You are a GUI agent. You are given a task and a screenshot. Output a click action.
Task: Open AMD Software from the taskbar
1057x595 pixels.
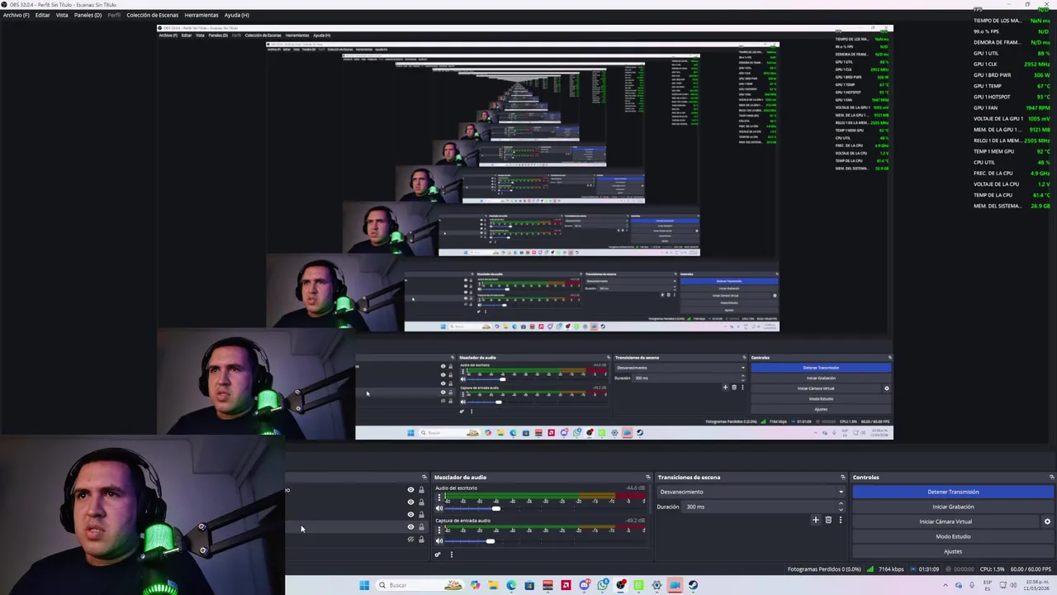pos(566,585)
